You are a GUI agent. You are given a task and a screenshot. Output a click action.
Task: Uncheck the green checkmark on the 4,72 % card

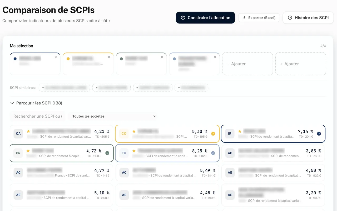107,153
